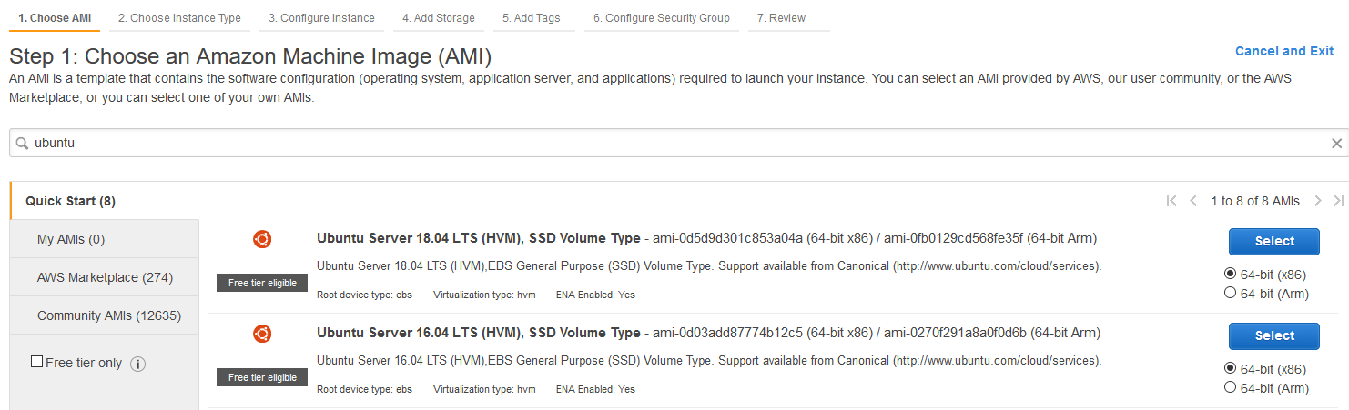The width and height of the screenshot is (1349, 410).
Task: Click the search magnifier icon
Action: (x=22, y=143)
